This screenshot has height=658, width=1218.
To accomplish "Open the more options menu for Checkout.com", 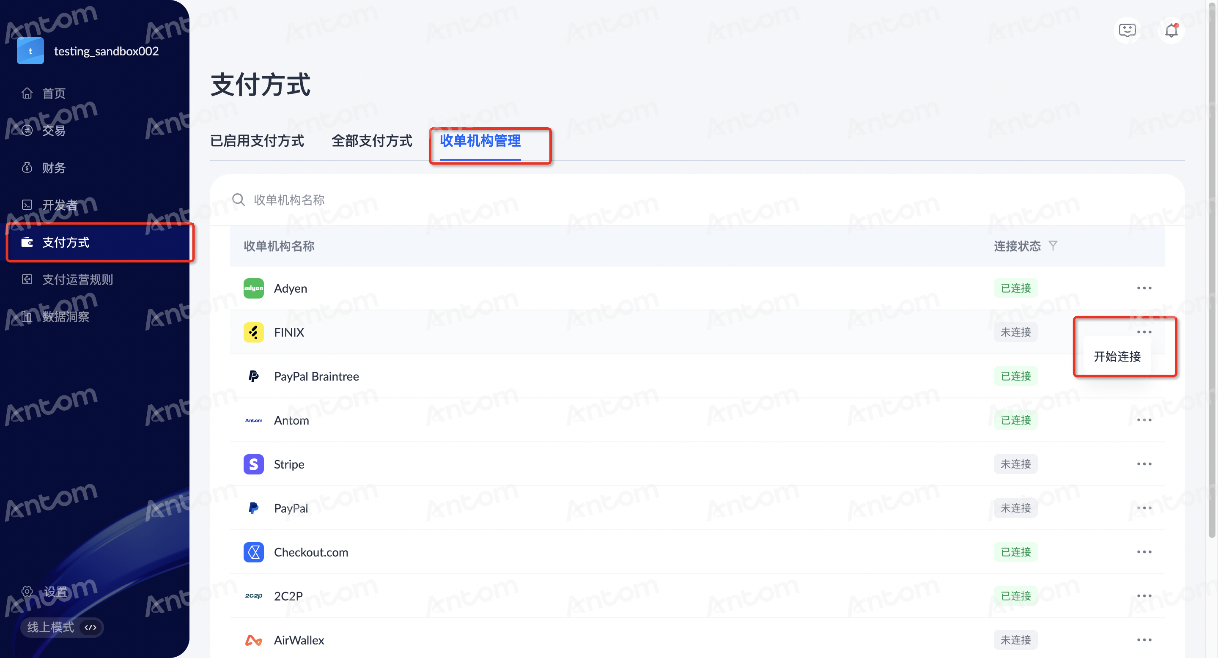I will (1144, 552).
